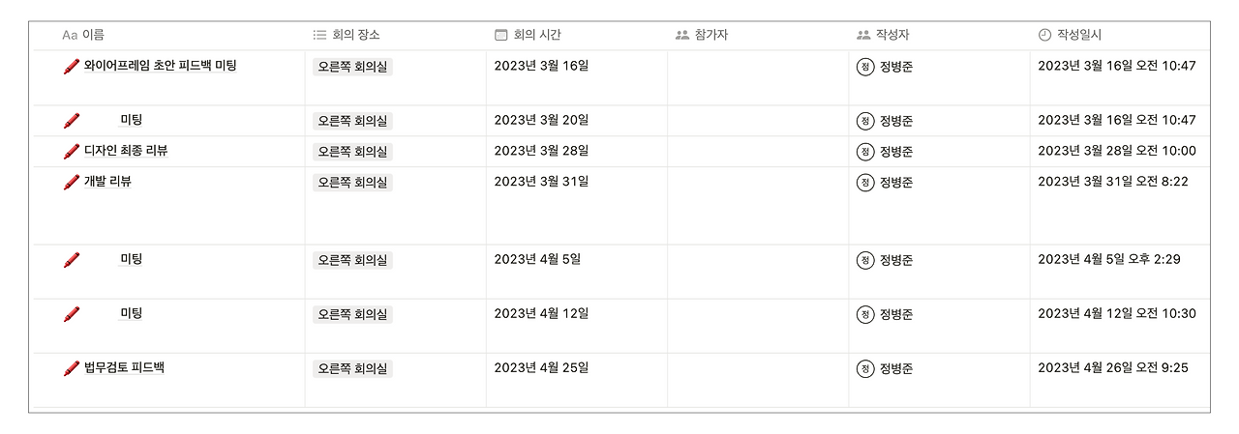
Task: Click 오른쪽 회의실 tag in 개발 리뷰 row
Action: (x=352, y=182)
